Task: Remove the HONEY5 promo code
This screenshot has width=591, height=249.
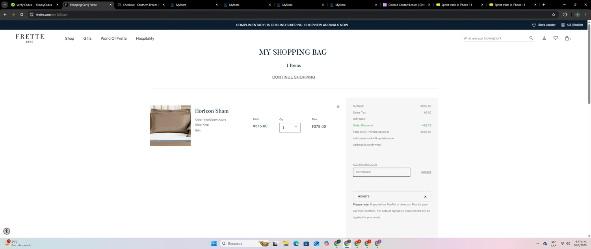Action: coord(425,197)
